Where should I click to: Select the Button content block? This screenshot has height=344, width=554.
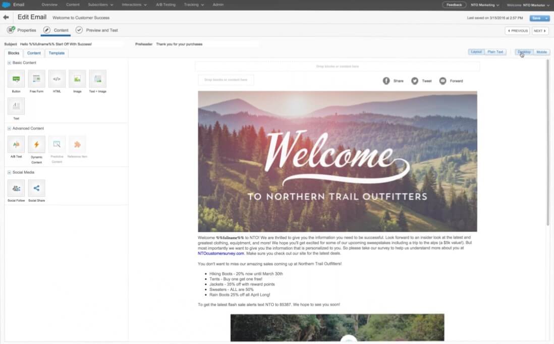[x=16, y=79]
